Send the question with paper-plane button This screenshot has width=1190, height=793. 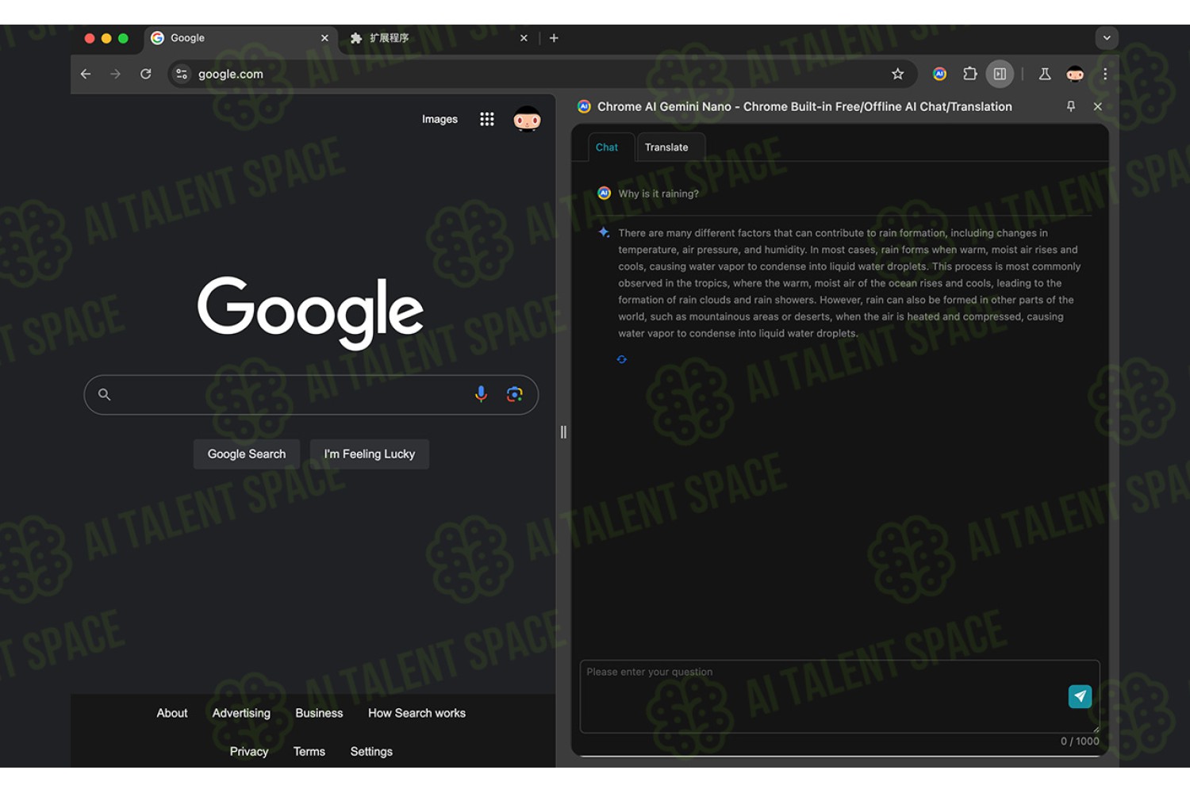pyautogui.click(x=1080, y=696)
